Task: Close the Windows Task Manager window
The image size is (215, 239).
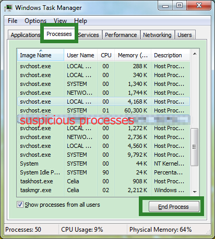Action: [x=199, y=6]
